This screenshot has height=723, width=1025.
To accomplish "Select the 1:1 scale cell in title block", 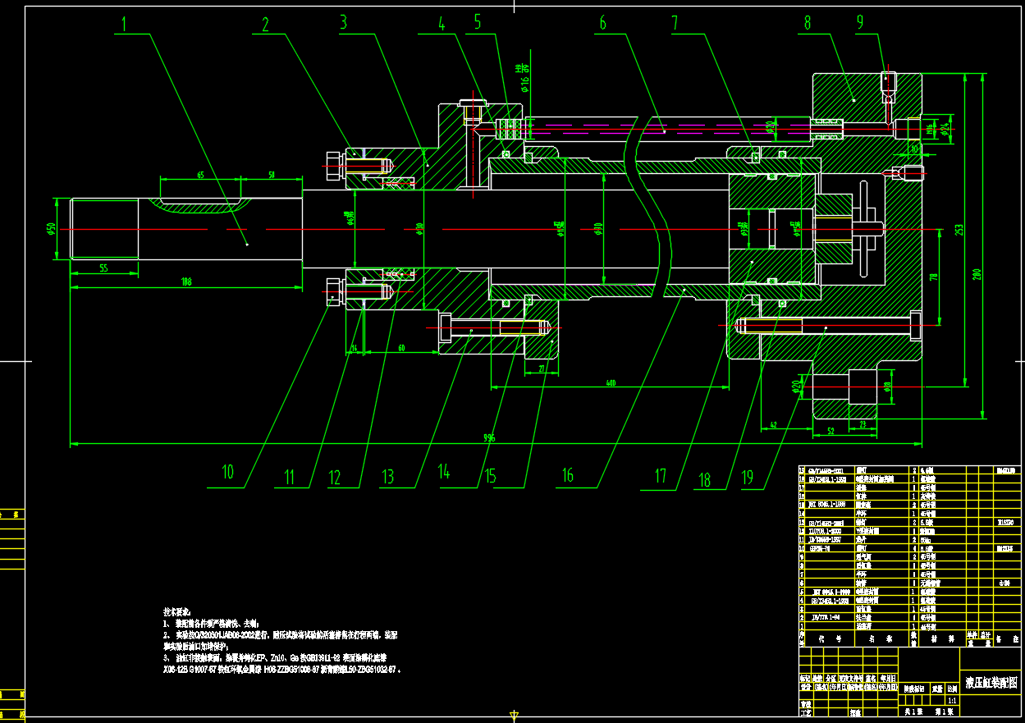I will click(x=952, y=702).
